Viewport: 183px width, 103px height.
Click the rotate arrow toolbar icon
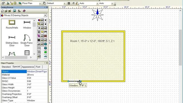point(74,3)
